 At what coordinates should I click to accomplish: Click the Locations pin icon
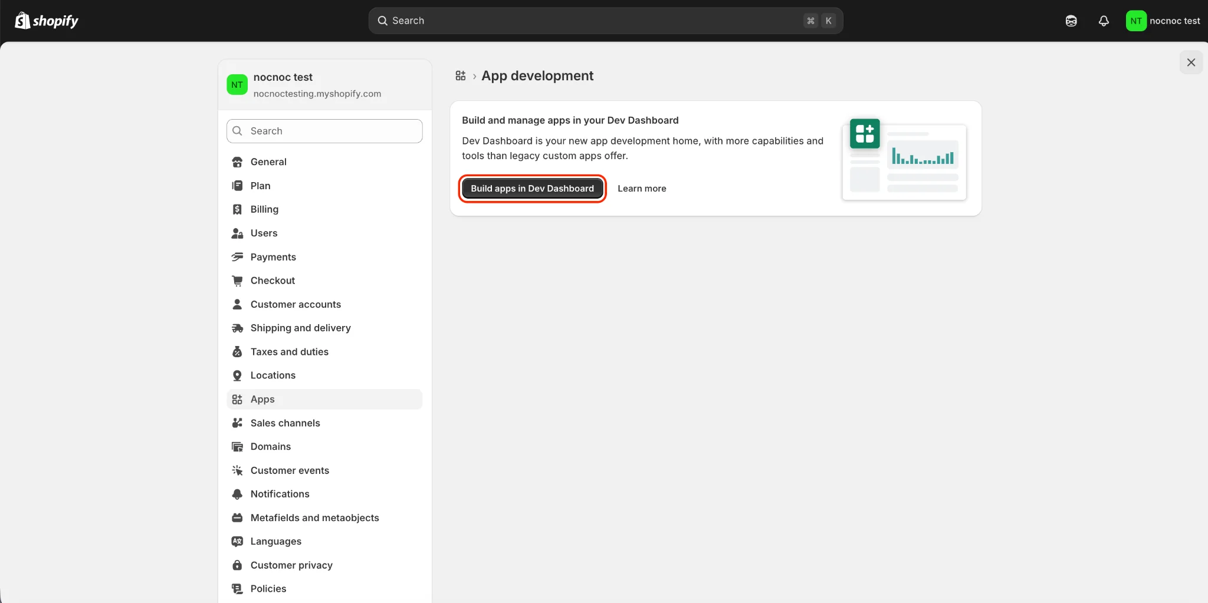pos(237,375)
